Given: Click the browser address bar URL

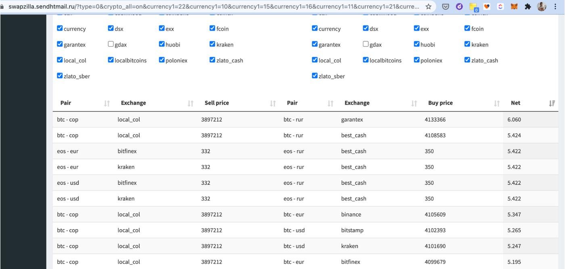Looking at the screenshot, I should point(214,6).
